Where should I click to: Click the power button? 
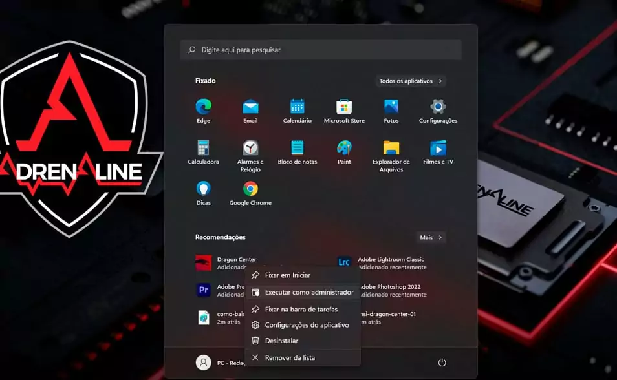click(442, 363)
